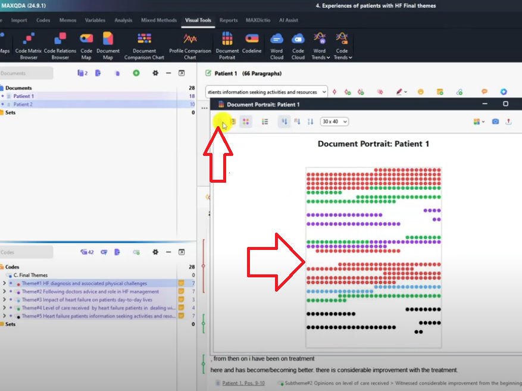522x391 pixels.
Task: Open the Document Portrait tool in ribbon
Action: pos(227,46)
